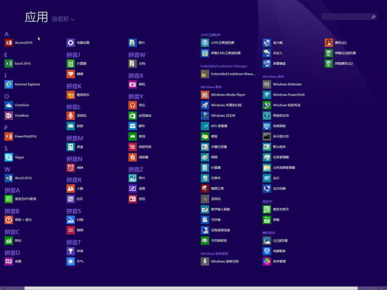Open the Narrator app
The height and width of the screenshot is (290, 387).
273,53
